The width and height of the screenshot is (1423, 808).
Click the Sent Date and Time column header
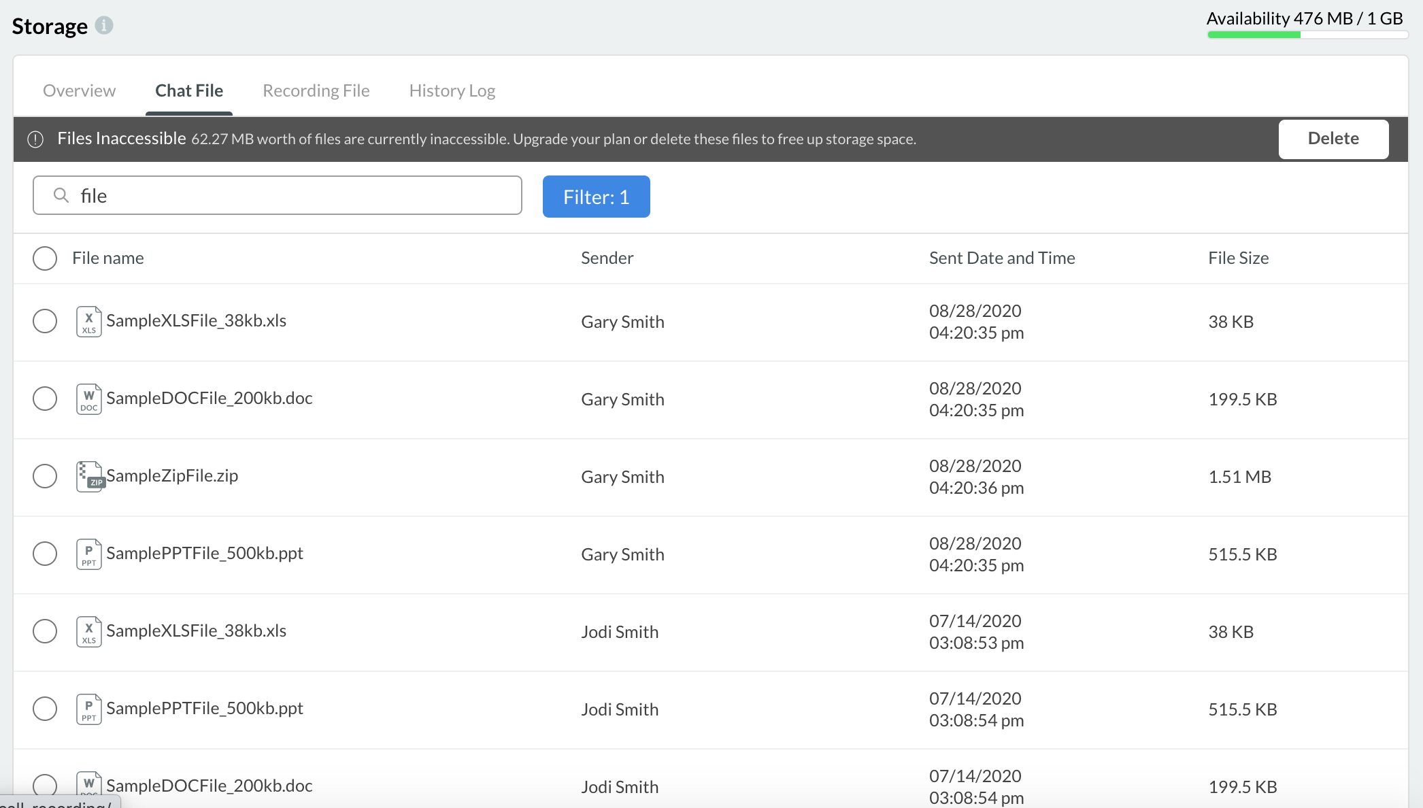[1002, 258]
